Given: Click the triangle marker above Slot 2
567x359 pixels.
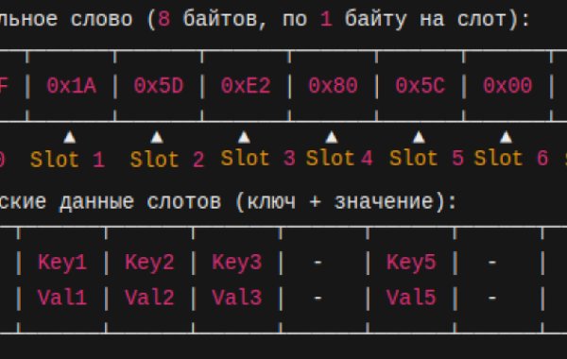Looking at the screenshot, I should tap(157, 137).
